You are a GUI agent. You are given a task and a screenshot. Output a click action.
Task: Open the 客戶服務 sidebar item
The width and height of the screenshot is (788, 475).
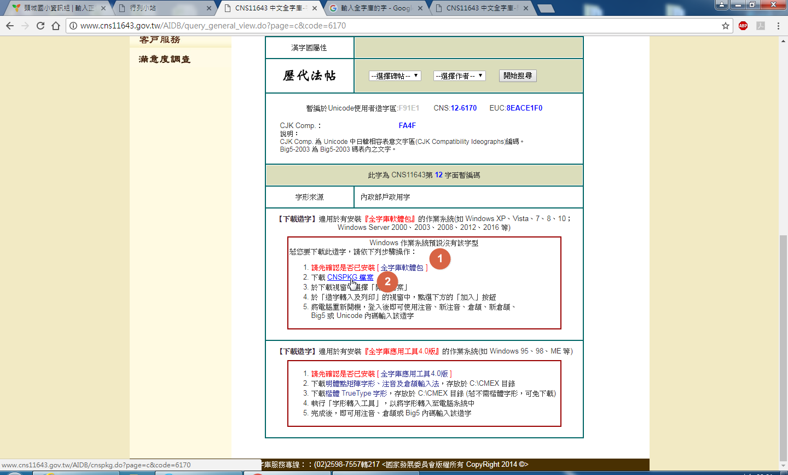(160, 39)
